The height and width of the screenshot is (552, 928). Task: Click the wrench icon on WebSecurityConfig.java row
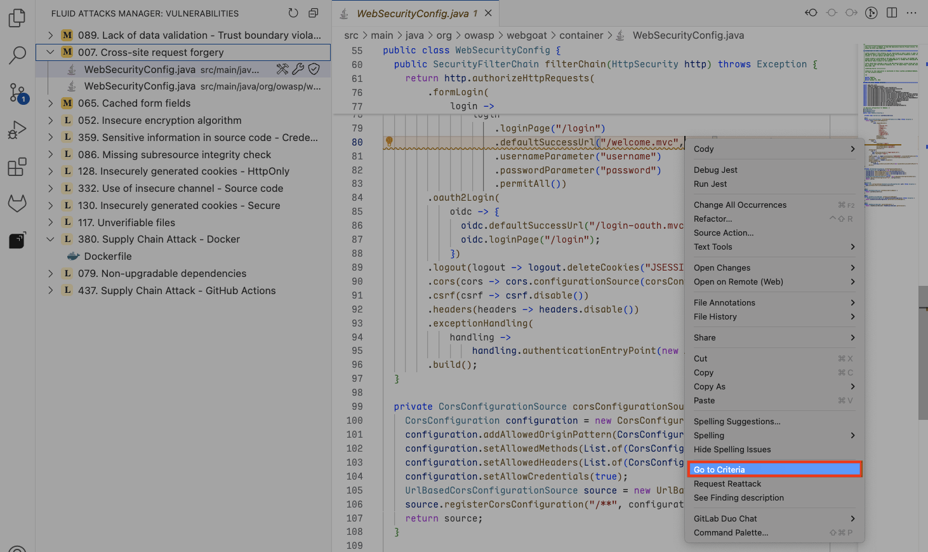point(298,69)
